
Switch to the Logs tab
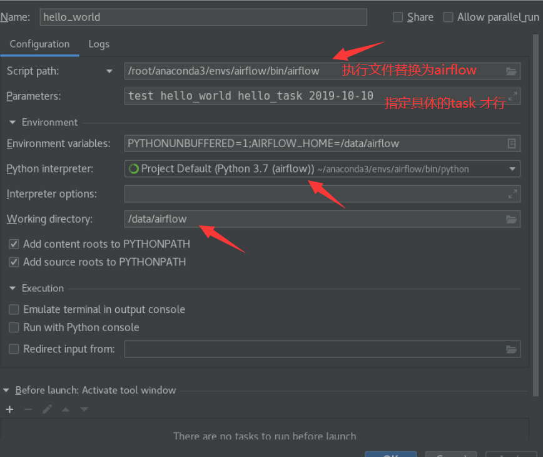[99, 44]
